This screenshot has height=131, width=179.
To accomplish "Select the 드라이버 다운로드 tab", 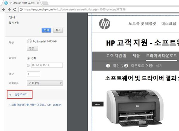I will click(x=161, y=56).
